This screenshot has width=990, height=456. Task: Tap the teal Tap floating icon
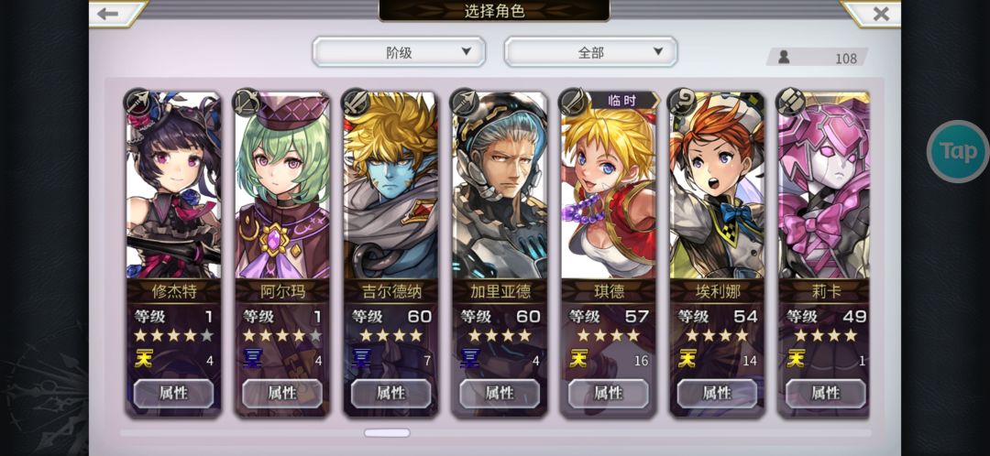(x=958, y=151)
